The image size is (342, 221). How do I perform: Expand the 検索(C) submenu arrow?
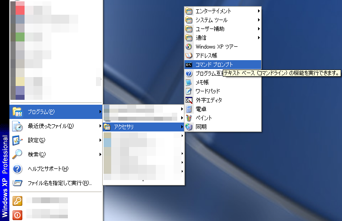click(100, 154)
